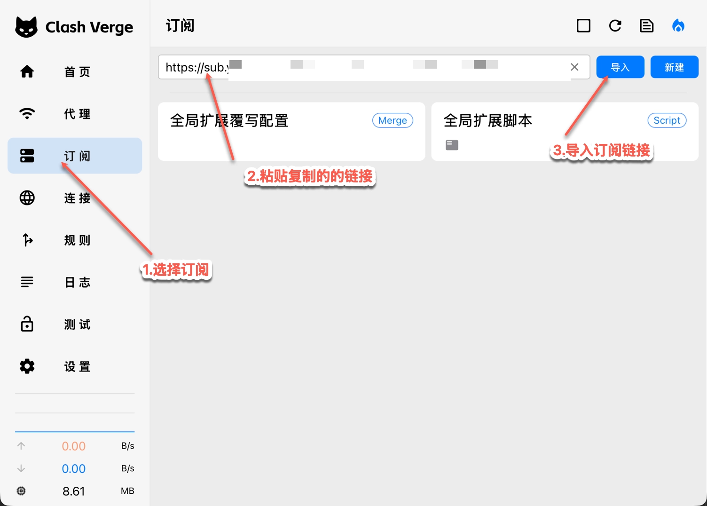The width and height of the screenshot is (707, 506).
Task: Refresh all subscriptions with circular arrow
Action: click(x=615, y=26)
